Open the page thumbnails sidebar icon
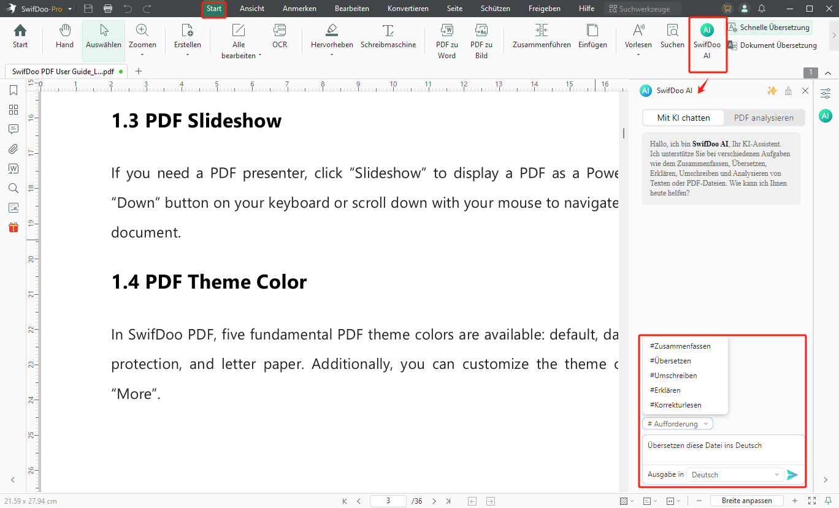This screenshot has height=508, width=839. point(13,110)
